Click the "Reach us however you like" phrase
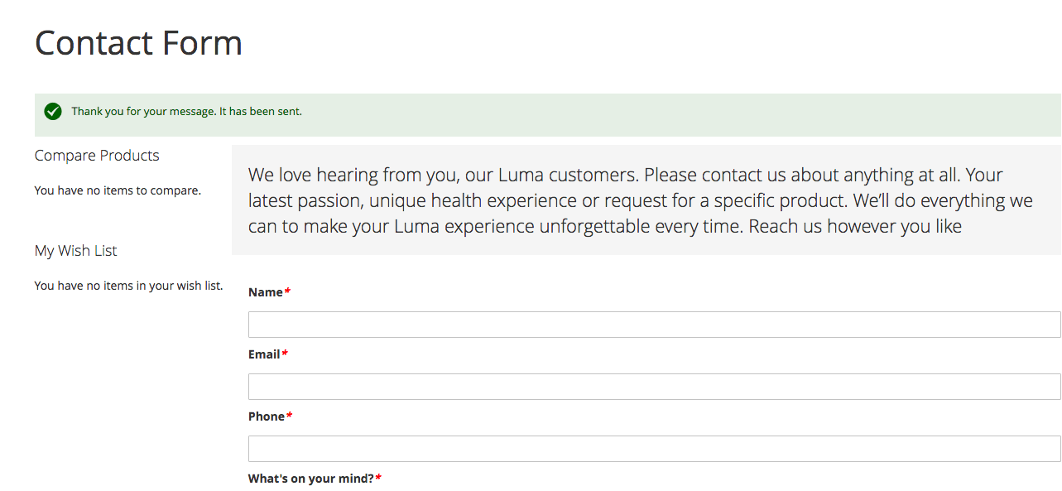This screenshot has width=1062, height=491. (x=855, y=226)
